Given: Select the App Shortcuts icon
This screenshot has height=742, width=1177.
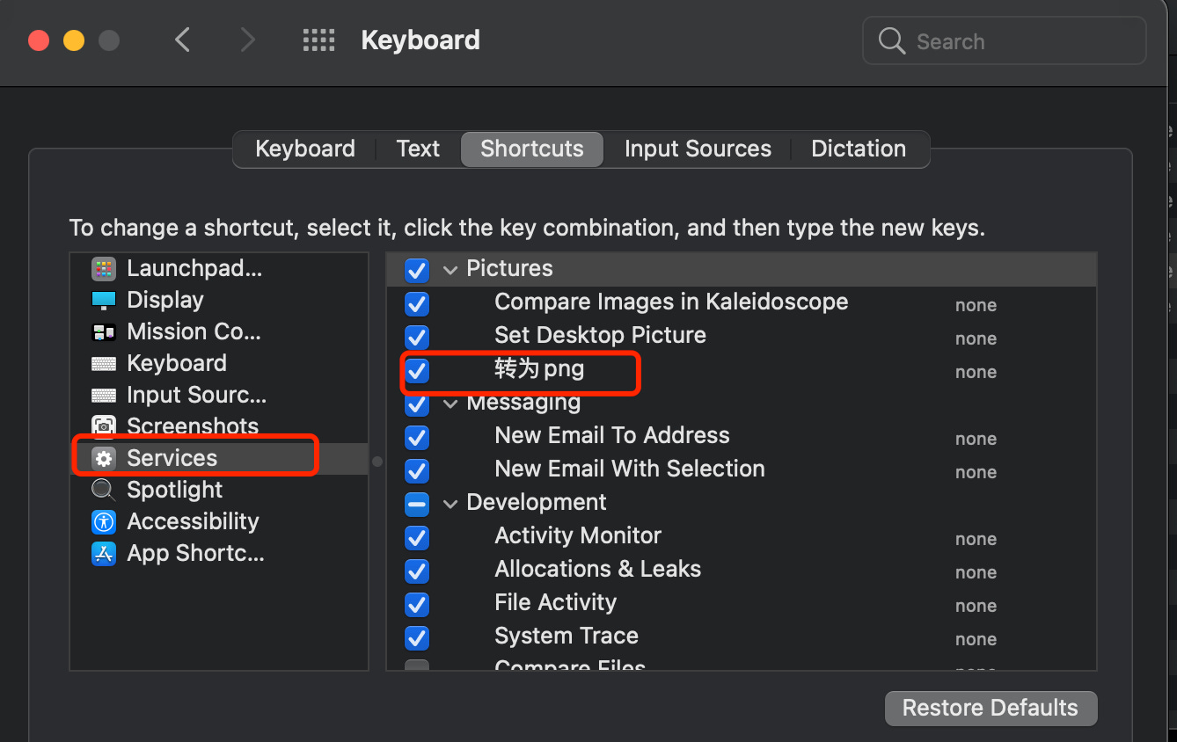Looking at the screenshot, I should click(x=104, y=554).
